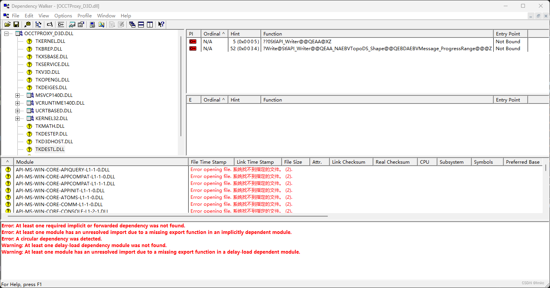The image size is (550, 288).
Task: Open the Edit menu
Action: click(29, 15)
